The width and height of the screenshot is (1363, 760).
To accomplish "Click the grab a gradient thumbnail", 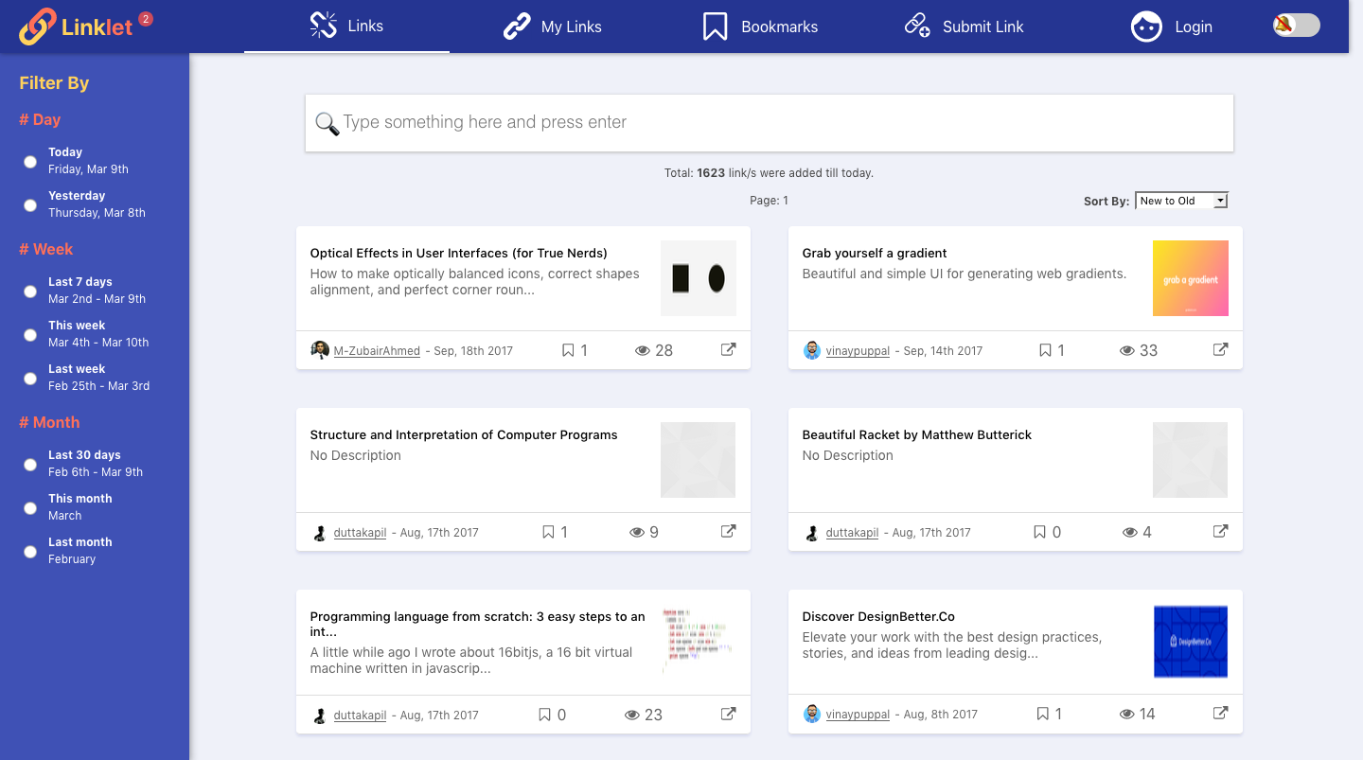I will 1191,278.
